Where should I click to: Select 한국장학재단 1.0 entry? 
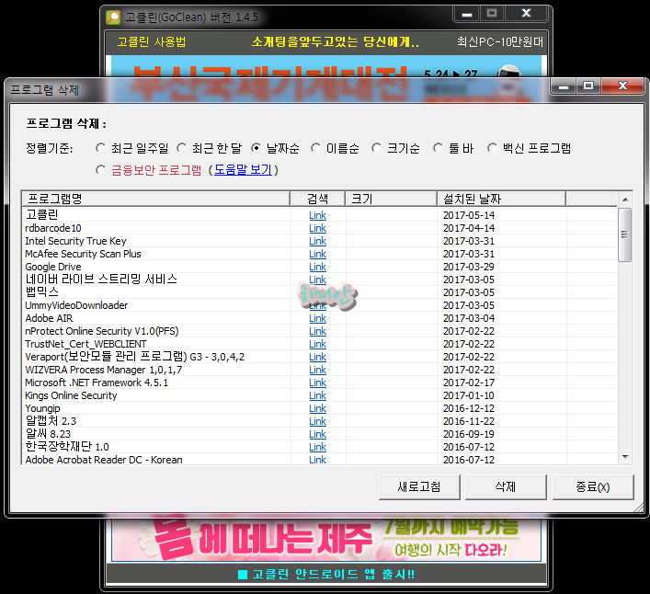[x=67, y=447]
